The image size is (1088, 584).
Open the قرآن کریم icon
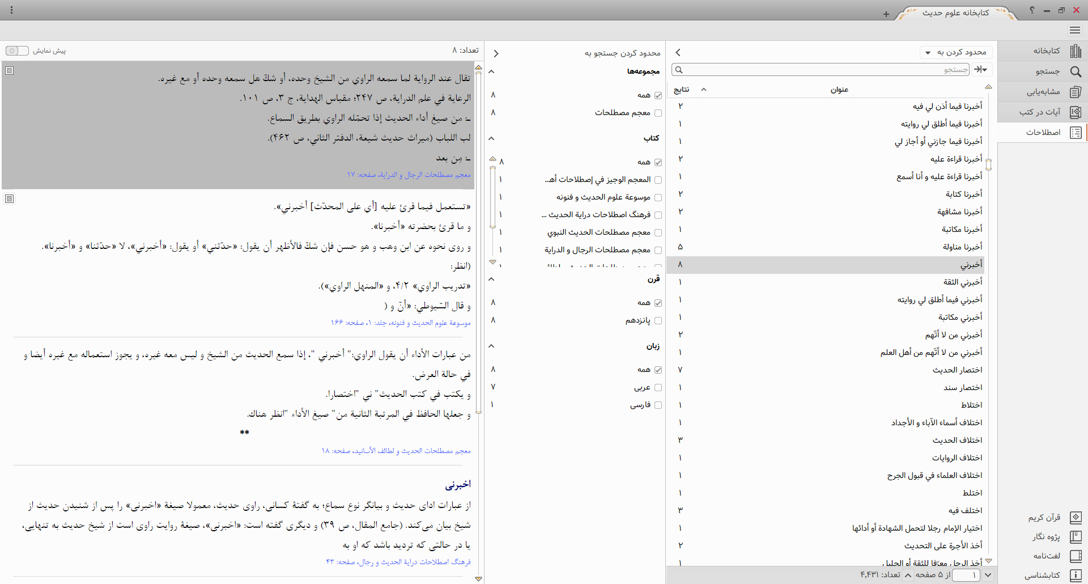tap(1075, 518)
